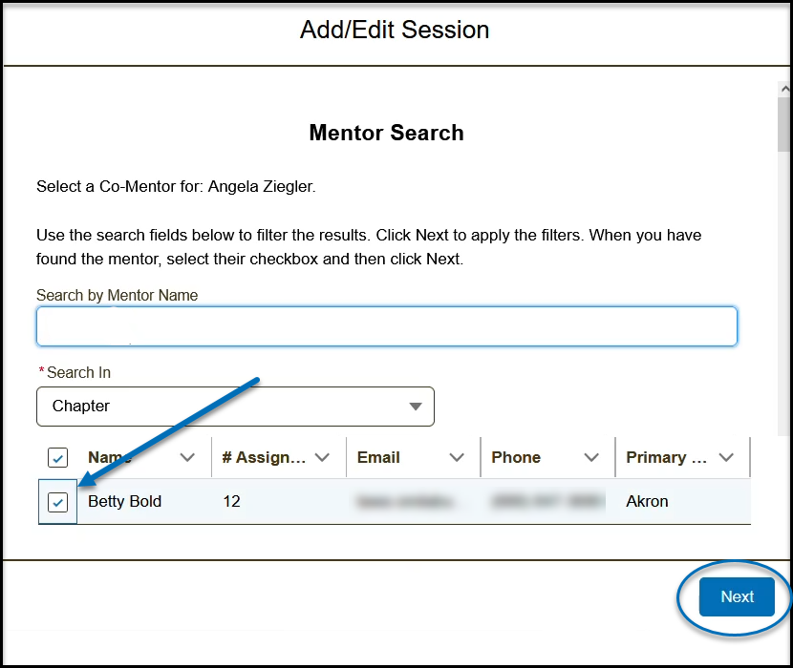Select Betty Bold's name in the results
This screenshot has height=668, width=793.
(x=124, y=501)
